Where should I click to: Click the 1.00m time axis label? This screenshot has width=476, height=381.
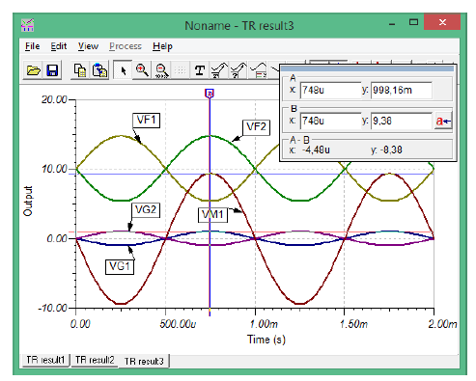(264, 324)
